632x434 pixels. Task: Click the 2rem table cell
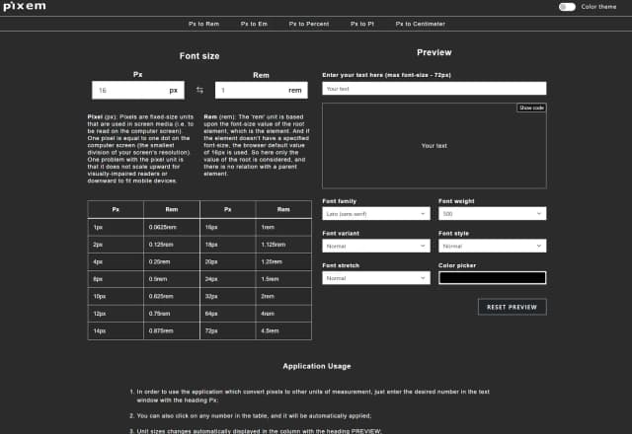coord(283,296)
